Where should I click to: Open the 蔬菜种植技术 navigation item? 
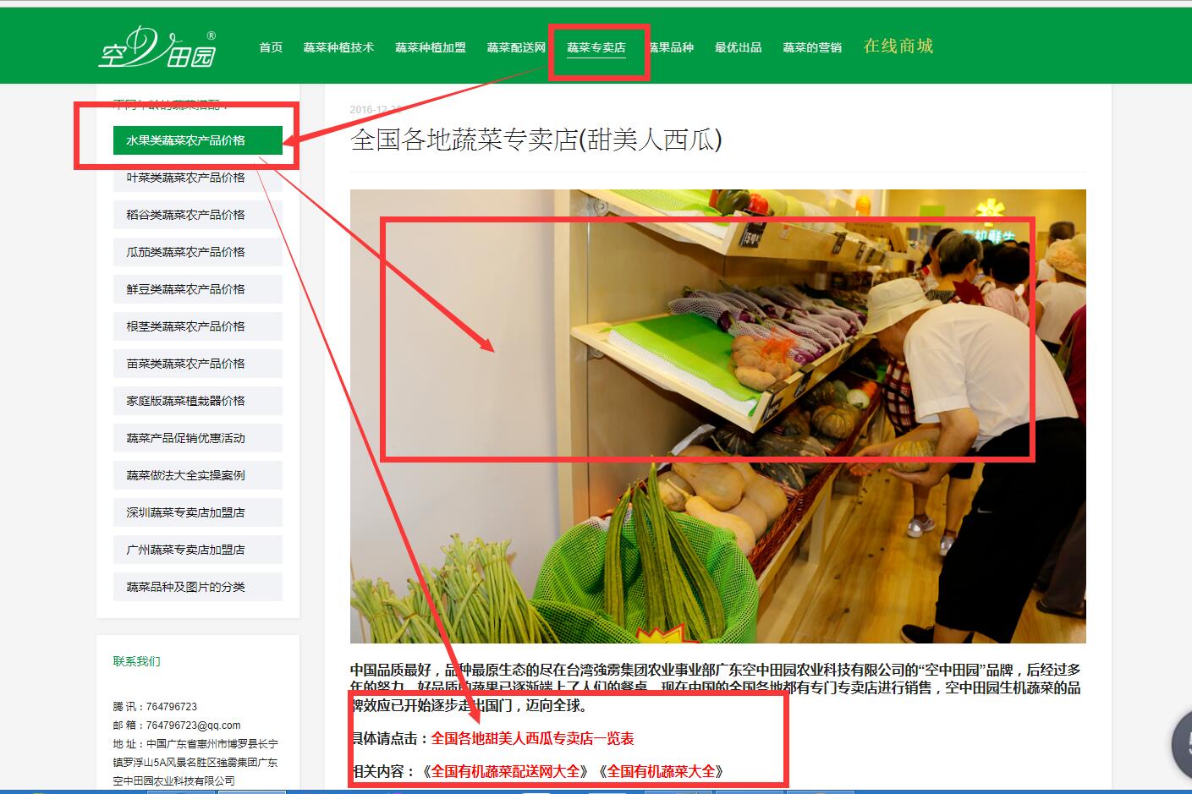(338, 47)
